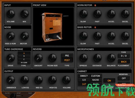Click the Reverb ROOM SIZE knob

pos(53,58)
